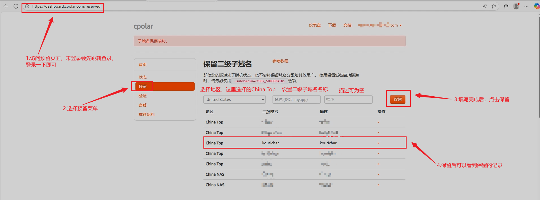The image size is (540, 200).
Task: Open 验证 in sidebar menu
Action: click(x=143, y=96)
